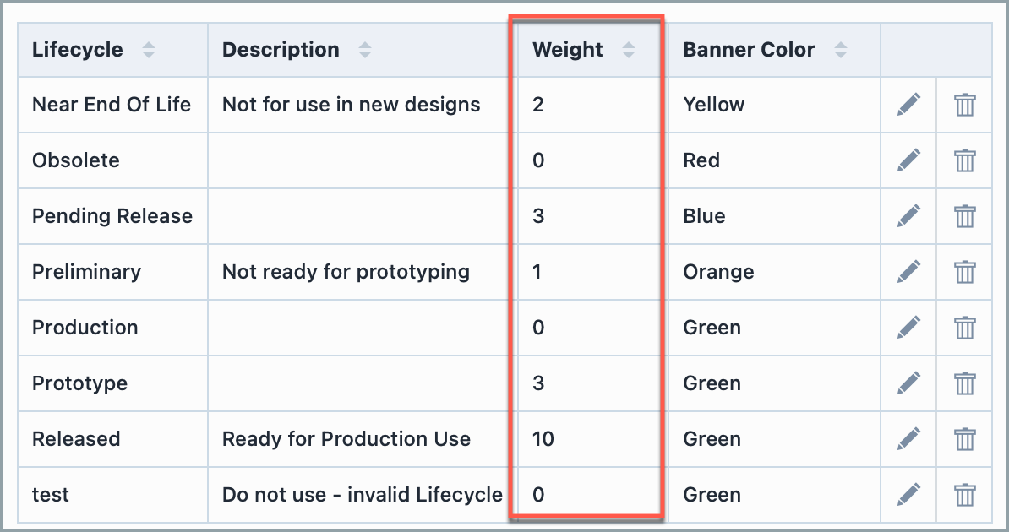Delete the Released lifecycle
The height and width of the screenshot is (532, 1009).
click(964, 439)
